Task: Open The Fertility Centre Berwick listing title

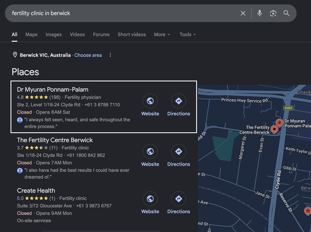Action: [x=55, y=140]
